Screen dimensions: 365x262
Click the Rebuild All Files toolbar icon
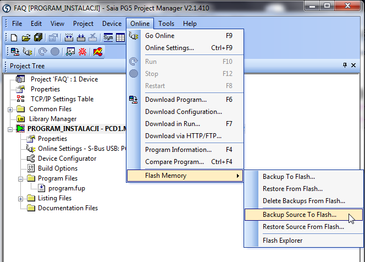69,37
